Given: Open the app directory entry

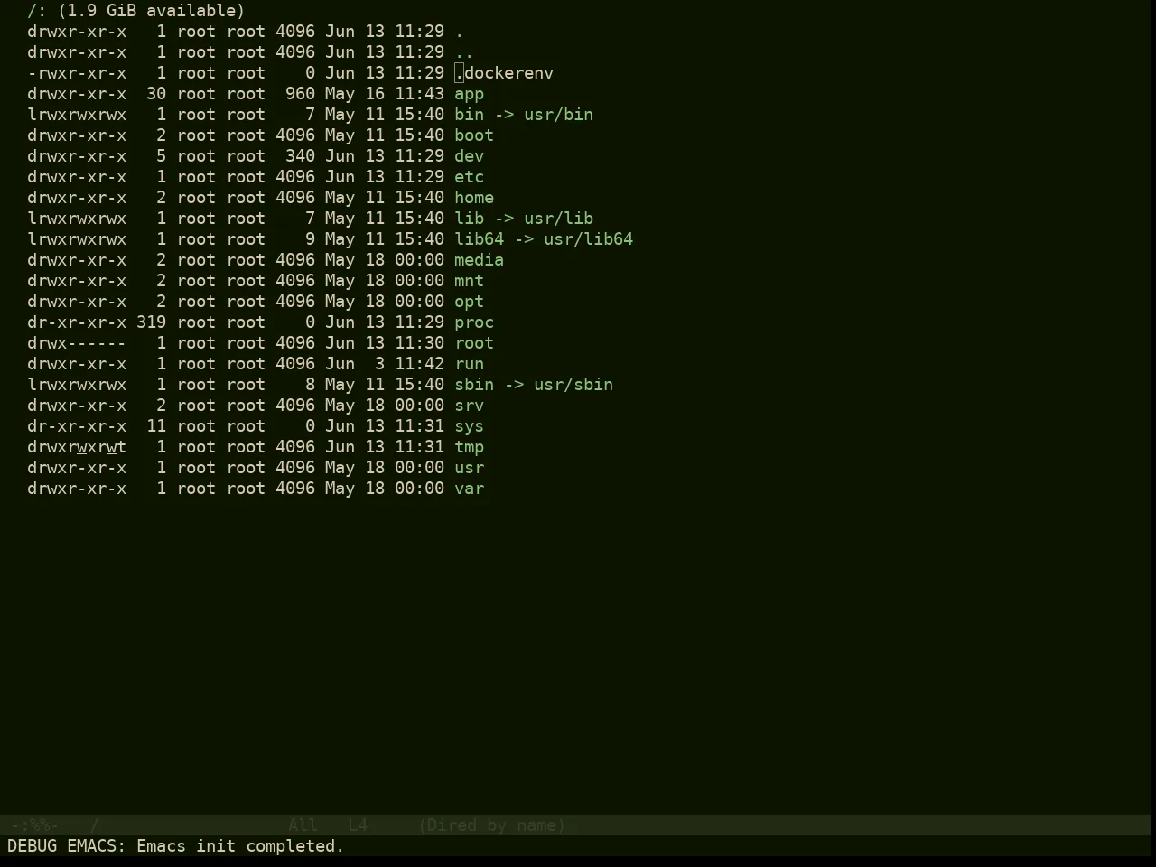Looking at the screenshot, I should 469,94.
